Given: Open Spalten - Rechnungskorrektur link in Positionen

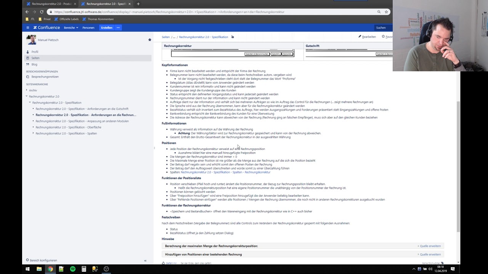Looking at the screenshot, I should (x=225, y=172).
